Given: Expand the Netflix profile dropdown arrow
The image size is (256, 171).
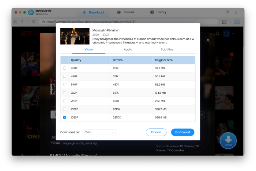Looking at the screenshot, I should pyautogui.click(x=233, y=34).
